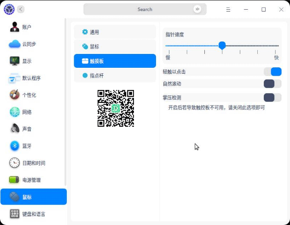This screenshot has width=290, height=225.
Task: Select the 蓝牙 Bluetooth icon
Action: coord(15,146)
